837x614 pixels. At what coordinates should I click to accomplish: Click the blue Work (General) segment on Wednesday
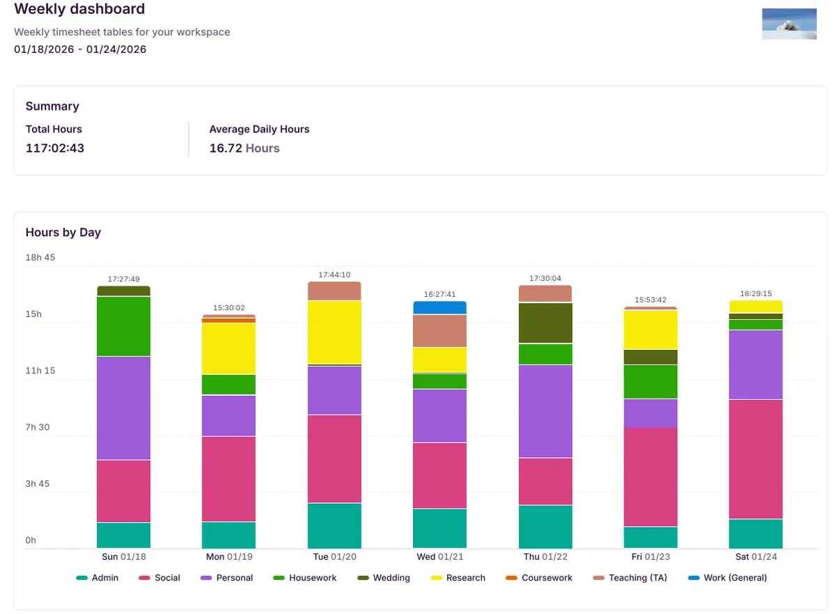[x=439, y=307]
